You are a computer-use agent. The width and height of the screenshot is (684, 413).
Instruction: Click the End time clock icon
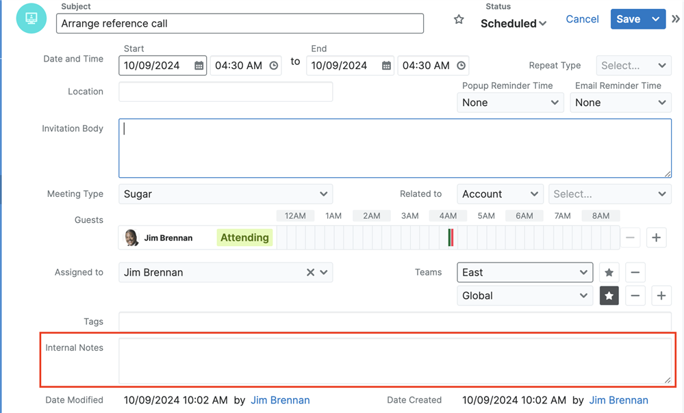[x=461, y=66]
